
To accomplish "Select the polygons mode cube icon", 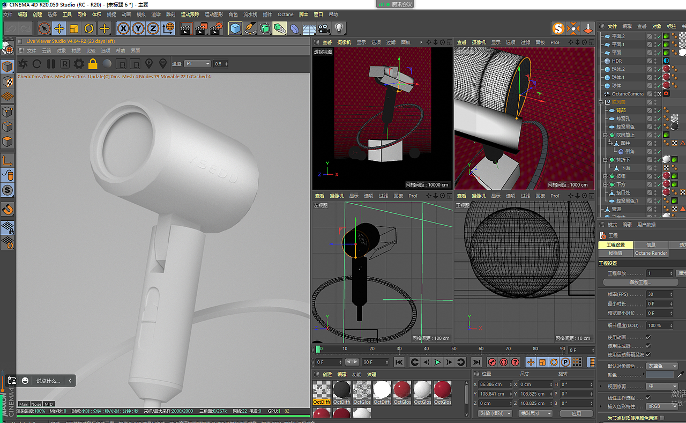I will click(8, 142).
